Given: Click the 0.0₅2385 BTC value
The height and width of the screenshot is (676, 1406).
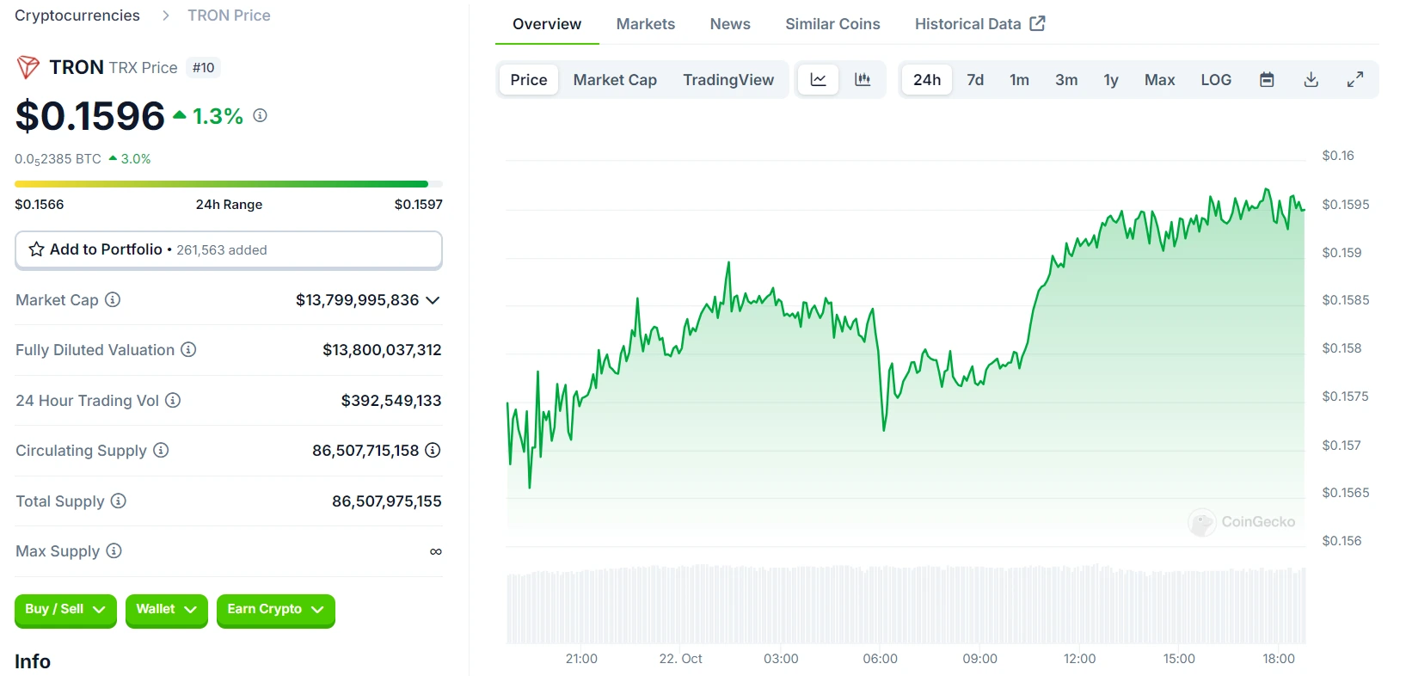Looking at the screenshot, I should click(58, 159).
